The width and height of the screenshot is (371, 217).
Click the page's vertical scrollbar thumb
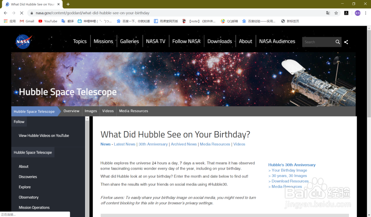[369, 74]
